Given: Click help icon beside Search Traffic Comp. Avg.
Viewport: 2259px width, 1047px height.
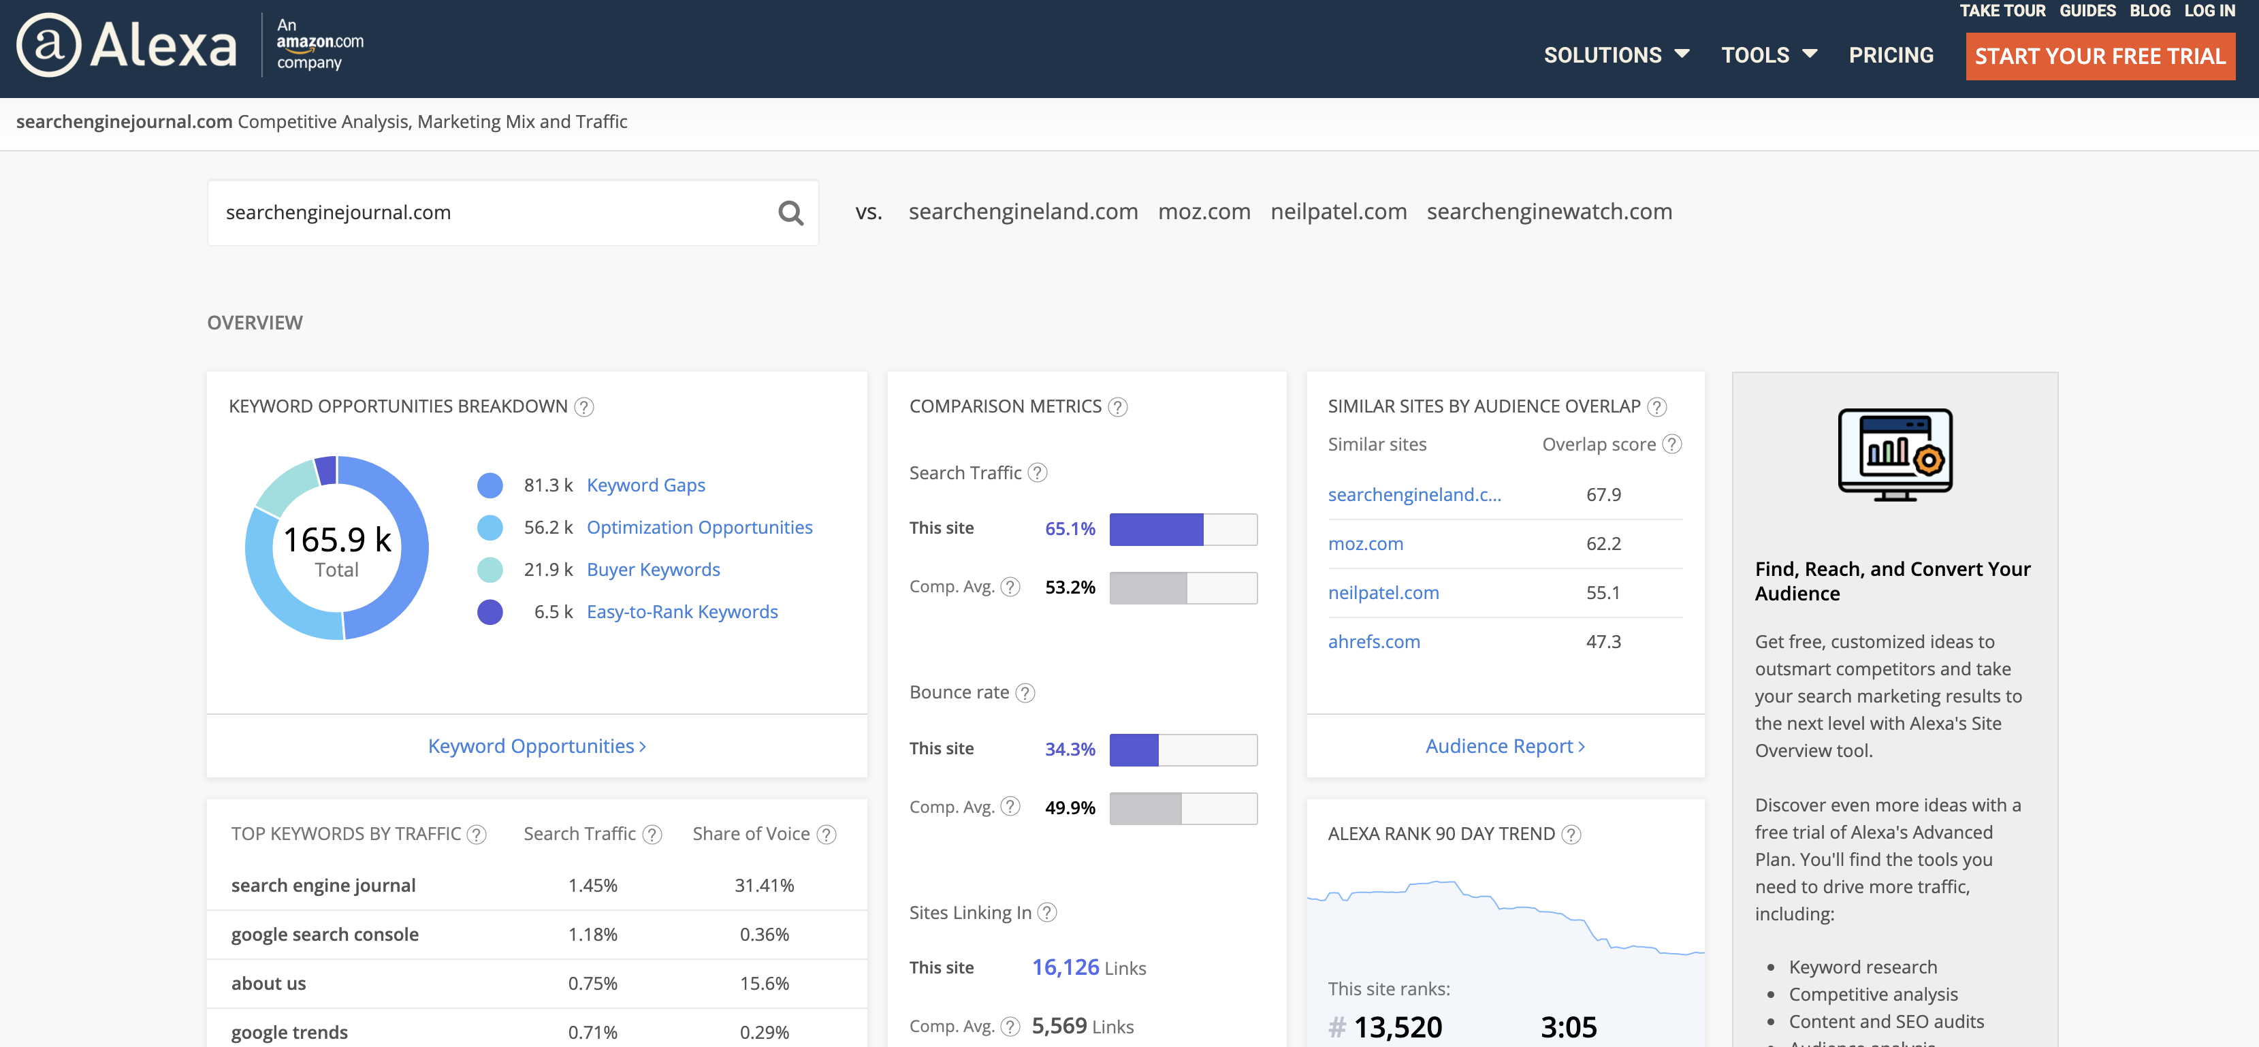Looking at the screenshot, I should (1010, 587).
